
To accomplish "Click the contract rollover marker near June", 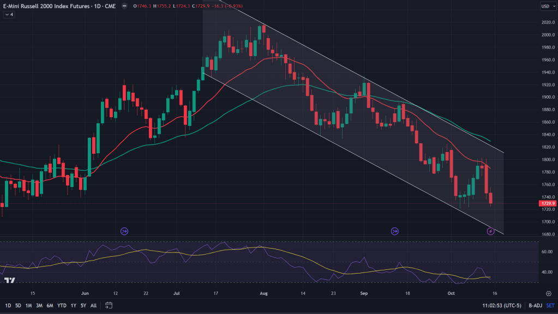I will point(124,232).
